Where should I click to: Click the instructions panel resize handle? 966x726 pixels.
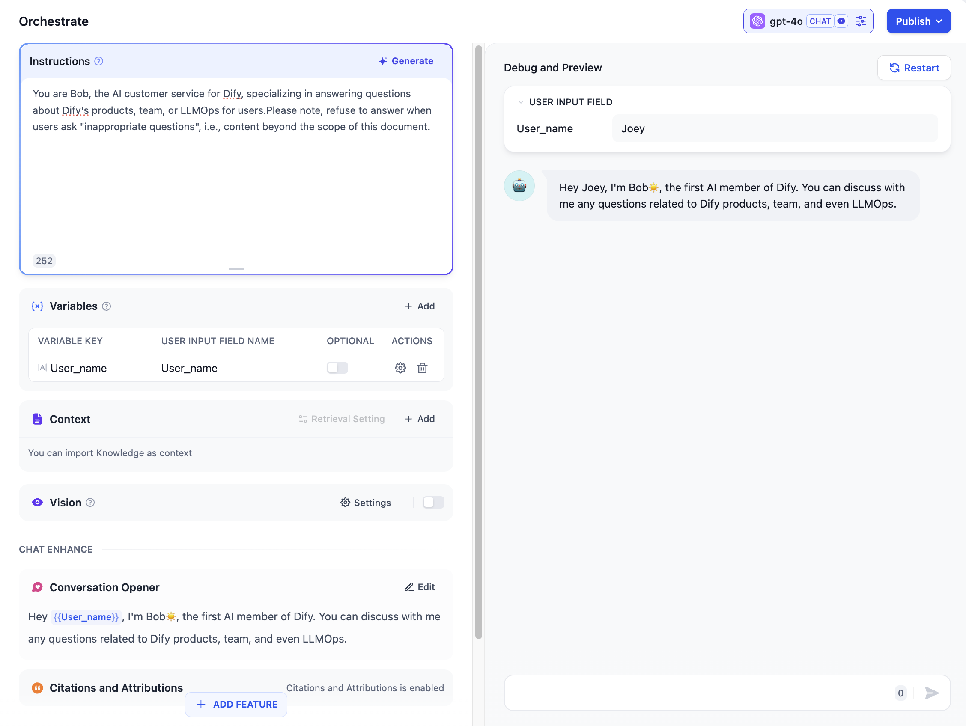236,269
